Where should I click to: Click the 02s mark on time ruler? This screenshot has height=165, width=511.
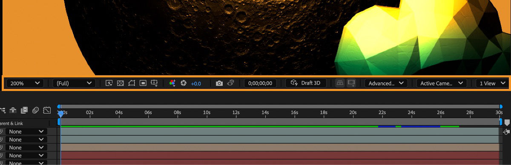point(90,112)
